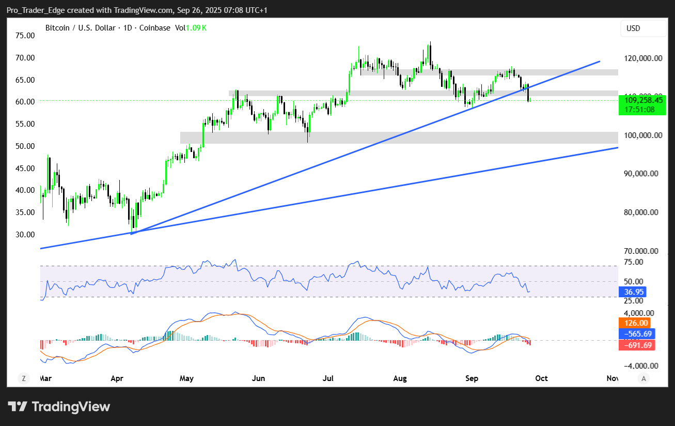Click the 100,000.00 price axis label

(x=643, y=135)
